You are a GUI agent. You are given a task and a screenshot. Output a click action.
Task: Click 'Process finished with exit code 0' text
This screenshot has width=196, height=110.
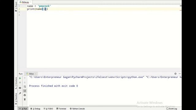click(54, 86)
